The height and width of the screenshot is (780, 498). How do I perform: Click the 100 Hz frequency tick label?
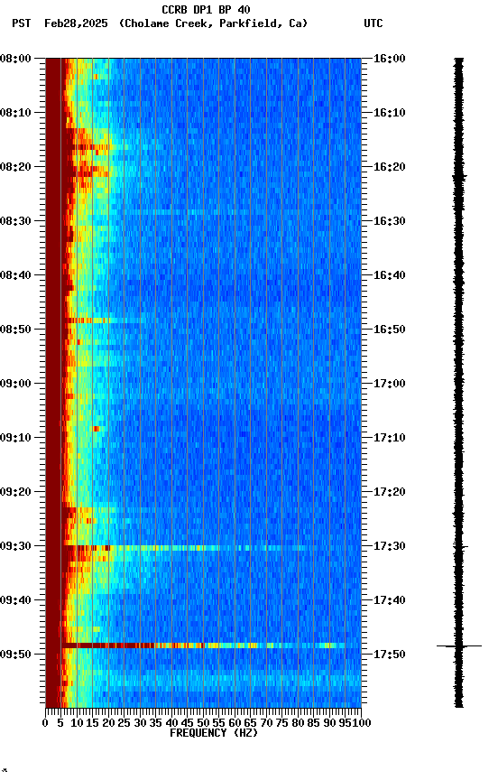click(363, 723)
